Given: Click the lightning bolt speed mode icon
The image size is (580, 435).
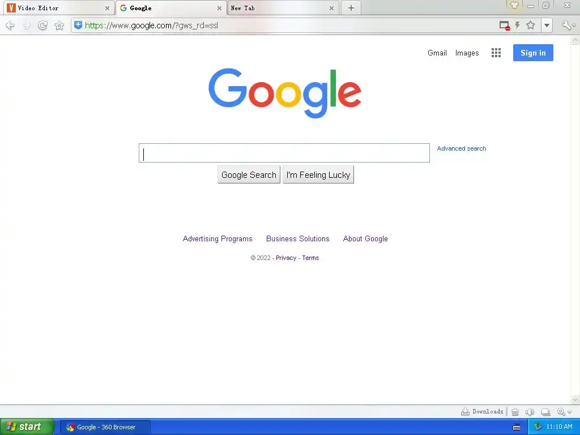Looking at the screenshot, I should click(x=518, y=25).
